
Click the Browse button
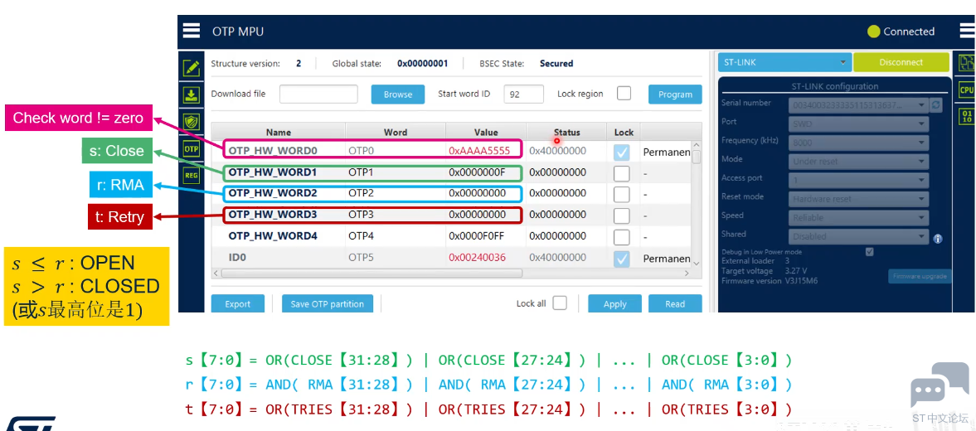click(x=398, y=94)
